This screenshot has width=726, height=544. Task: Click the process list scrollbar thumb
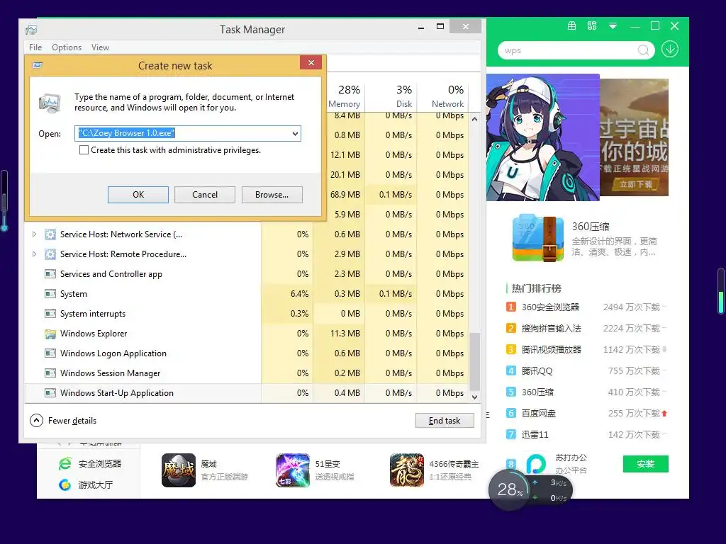(x=474, y=362)
